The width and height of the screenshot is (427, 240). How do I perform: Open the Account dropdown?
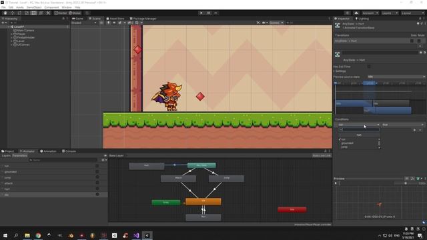pos(370,13)
